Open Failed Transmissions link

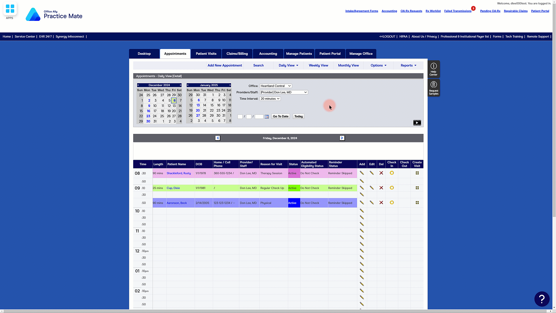coord(458,11)
